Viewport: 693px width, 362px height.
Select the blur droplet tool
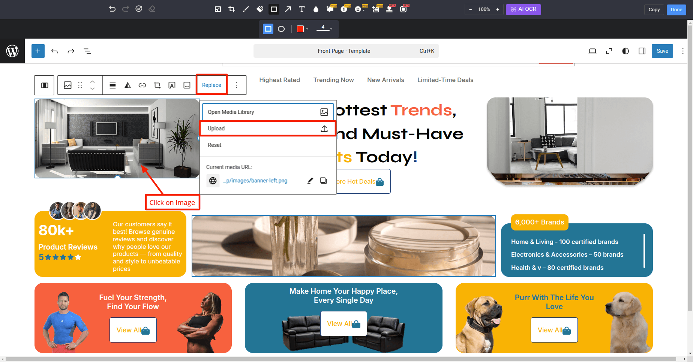[x=316, y=9]
